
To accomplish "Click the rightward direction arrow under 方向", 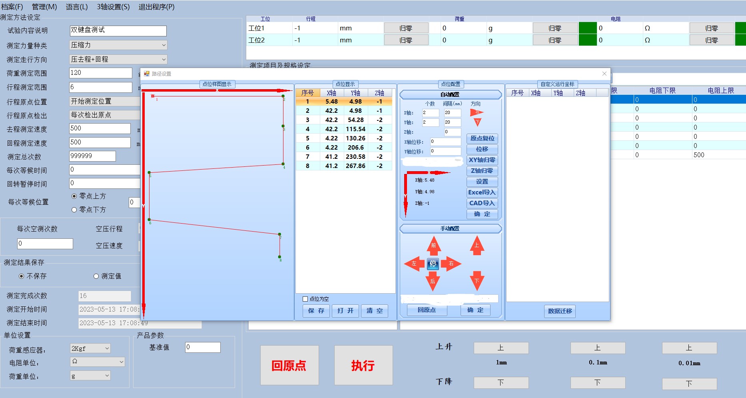I will click(477, 112).
